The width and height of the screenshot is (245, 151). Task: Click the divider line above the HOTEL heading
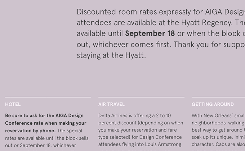click(48, 97)
